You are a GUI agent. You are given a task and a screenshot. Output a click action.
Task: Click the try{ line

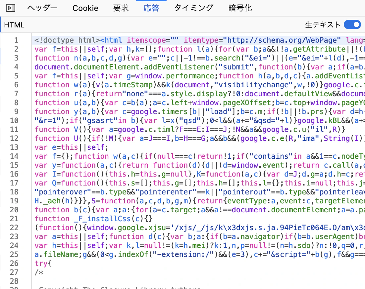[43, 264]
